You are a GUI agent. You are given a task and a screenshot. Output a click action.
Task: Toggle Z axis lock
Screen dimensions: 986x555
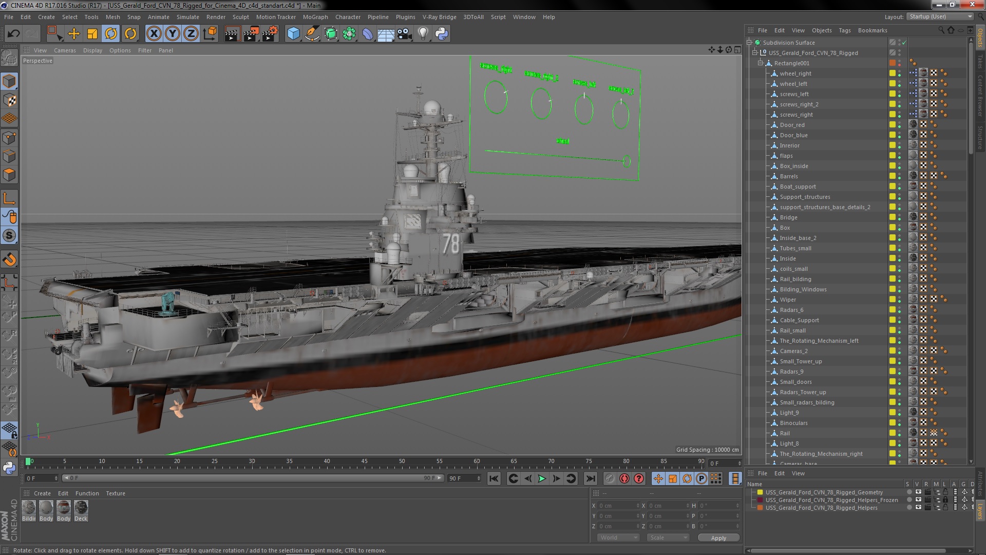(191, 34)
